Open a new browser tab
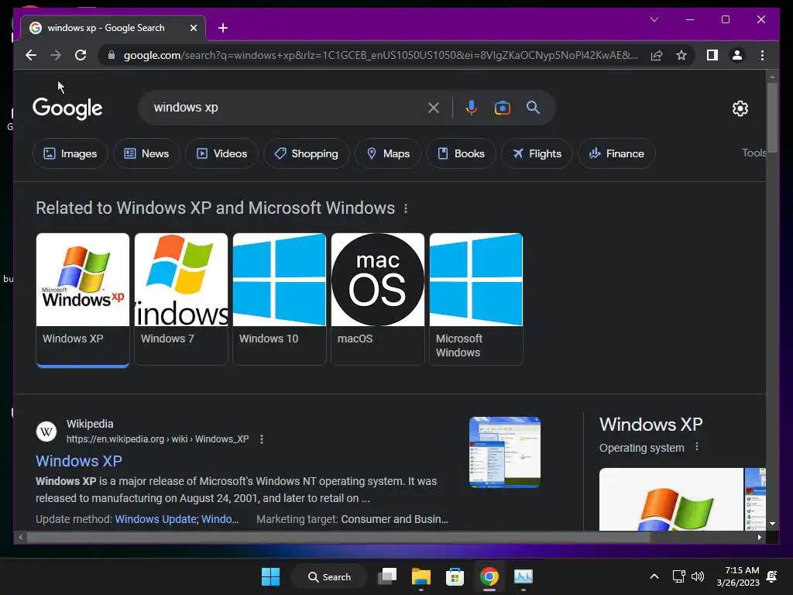Image resolution: width=793 pixels, height=595 pixels. (222, 28)
